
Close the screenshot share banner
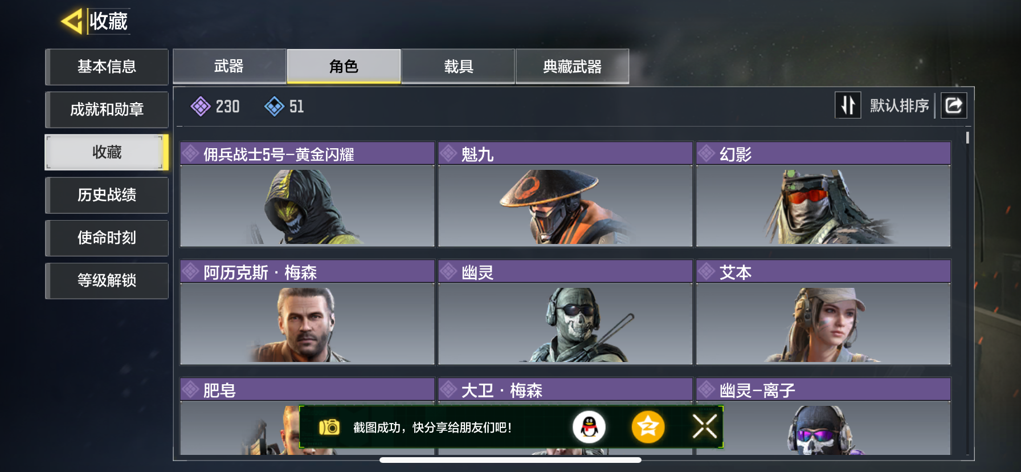(705, 426)
